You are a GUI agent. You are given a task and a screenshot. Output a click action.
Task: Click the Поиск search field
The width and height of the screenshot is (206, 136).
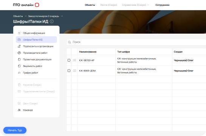pyautogui.click(x=136, y=42)
